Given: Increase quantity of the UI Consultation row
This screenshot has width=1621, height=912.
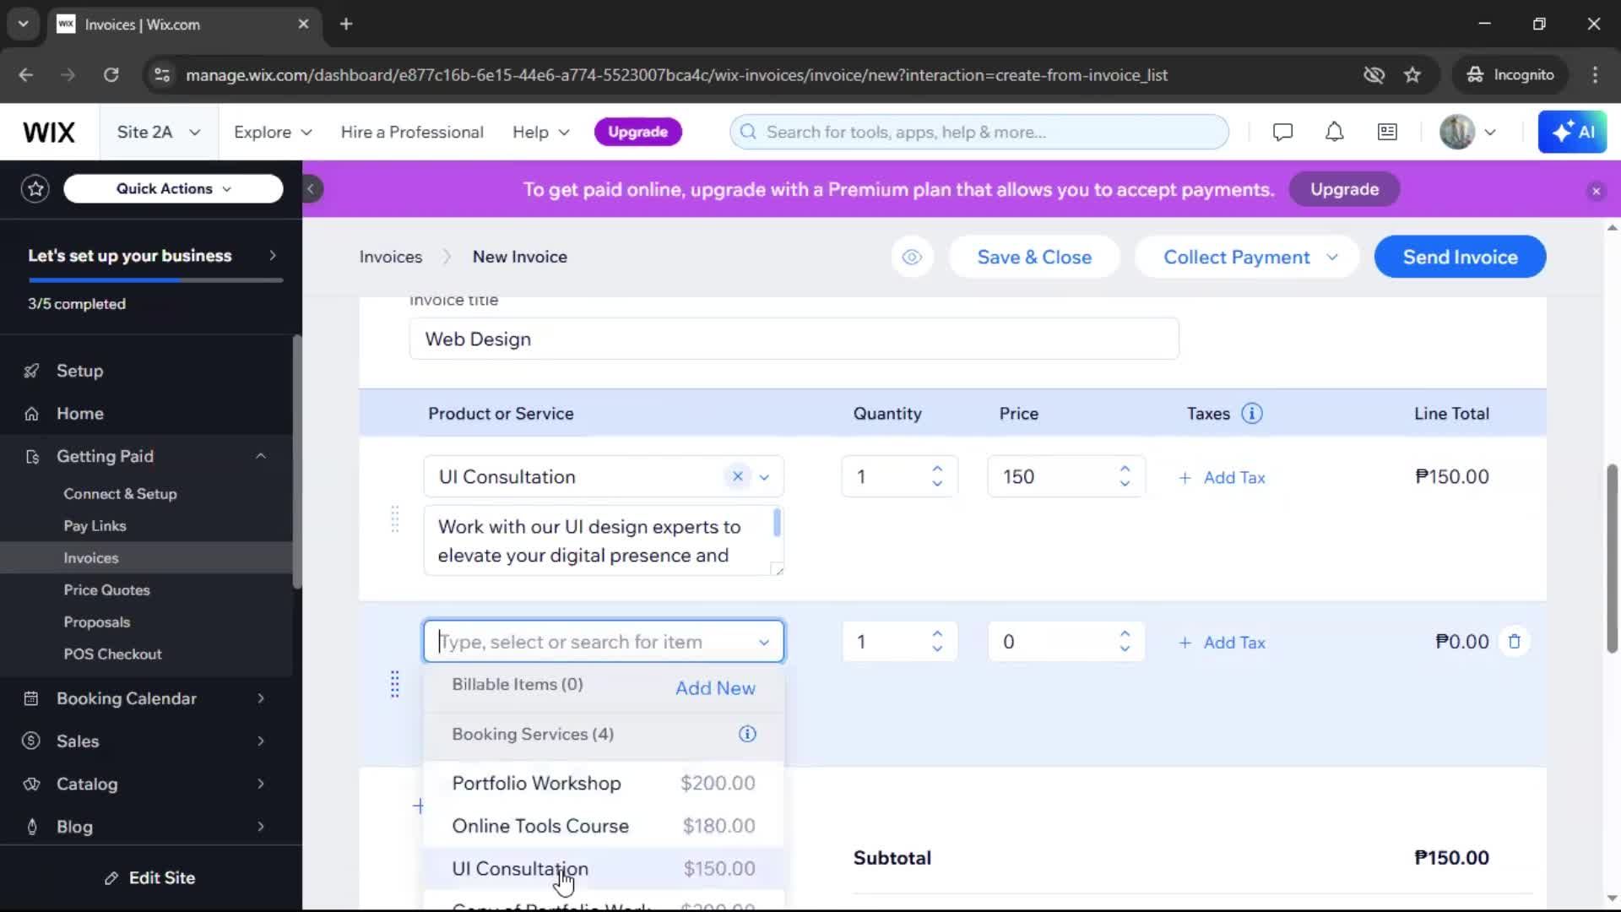Looking at the screenshot, I should 937,469.
